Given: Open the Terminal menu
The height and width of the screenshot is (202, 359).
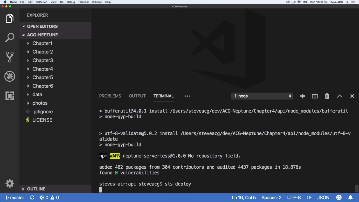Looking at the screenshot, I should 83,2.
